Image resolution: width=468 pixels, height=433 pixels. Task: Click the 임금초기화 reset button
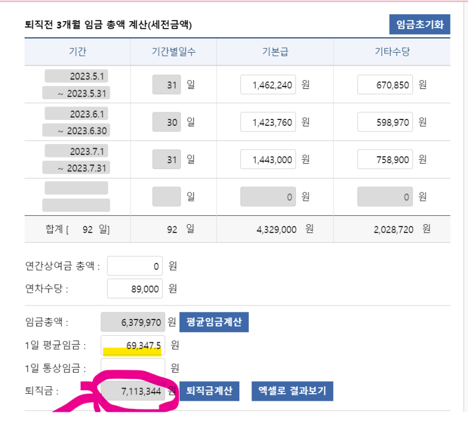tap(419, 24)
